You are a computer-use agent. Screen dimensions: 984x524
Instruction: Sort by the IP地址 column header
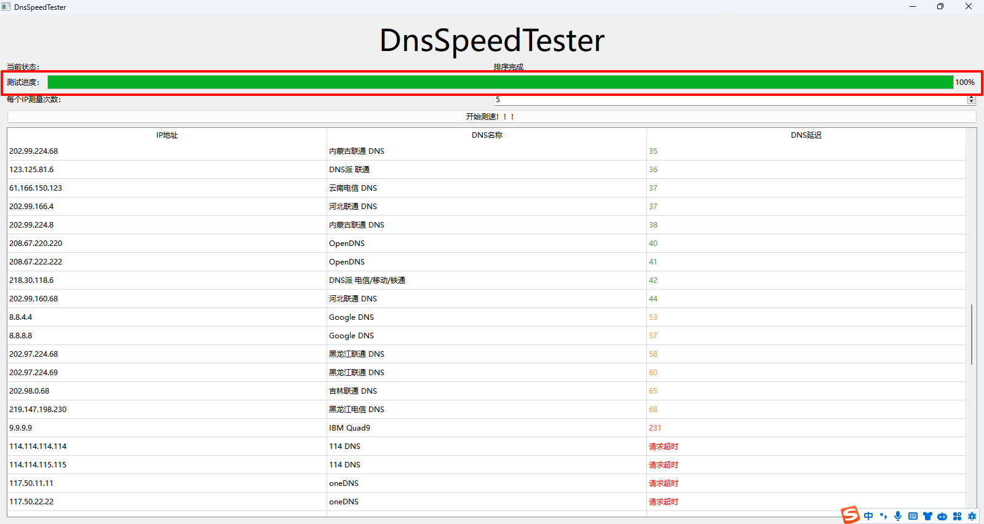point(167,135)
